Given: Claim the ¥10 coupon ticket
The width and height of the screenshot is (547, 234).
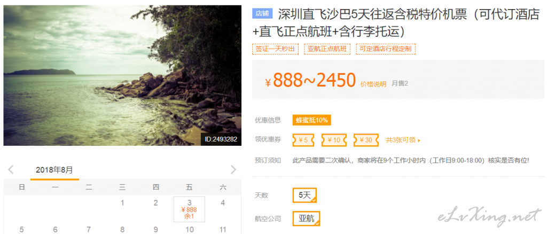Looking at the screenshot, I should tap(334, 140).
